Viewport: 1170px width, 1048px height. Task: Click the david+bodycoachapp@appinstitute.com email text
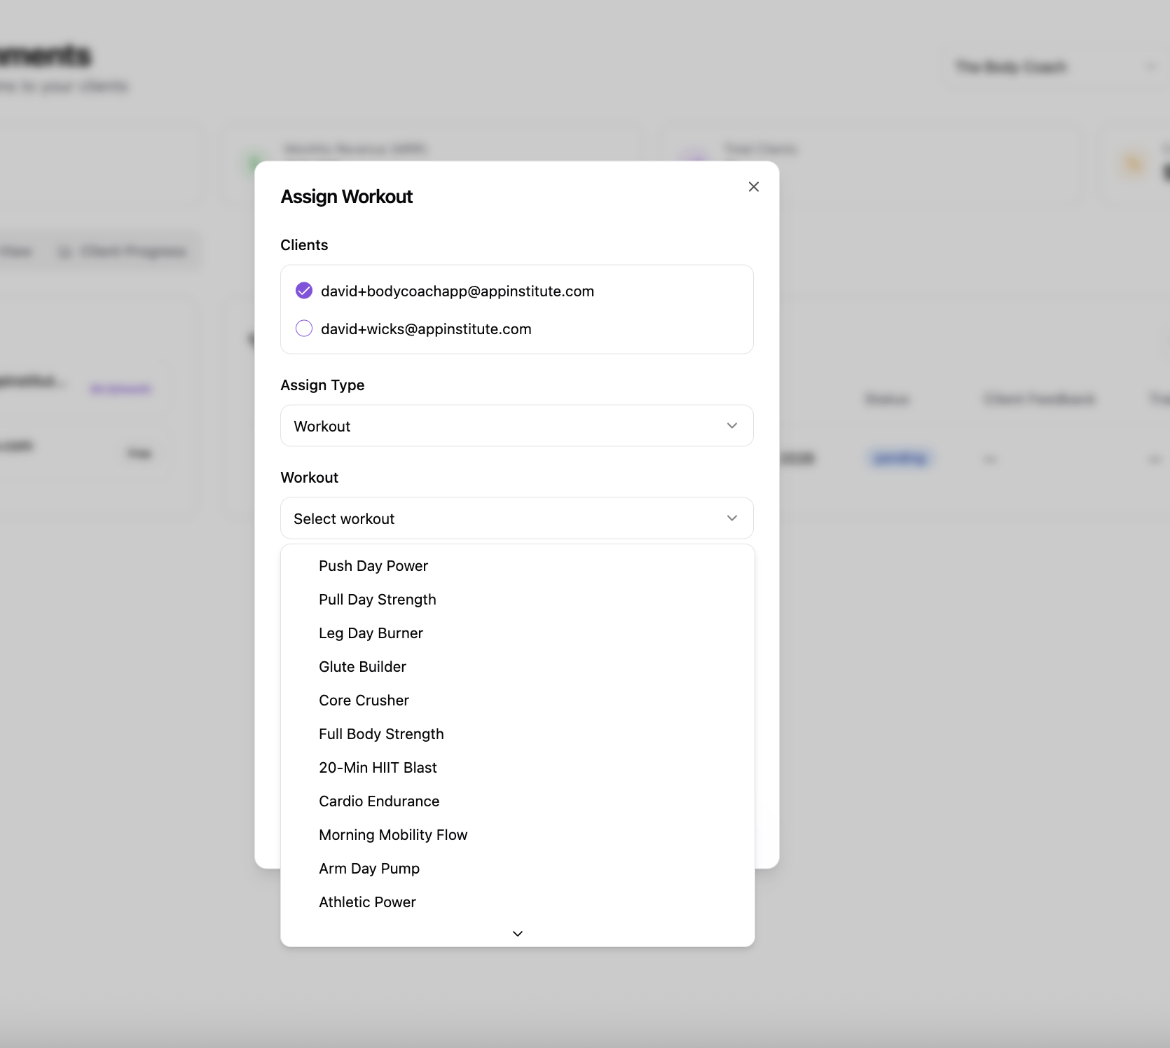pos(457,291)
